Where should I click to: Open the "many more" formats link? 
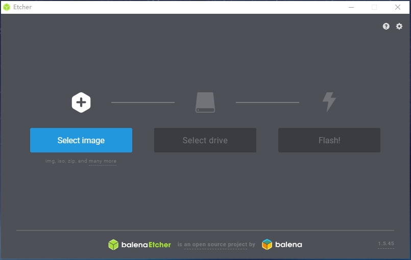click(103, 161)
